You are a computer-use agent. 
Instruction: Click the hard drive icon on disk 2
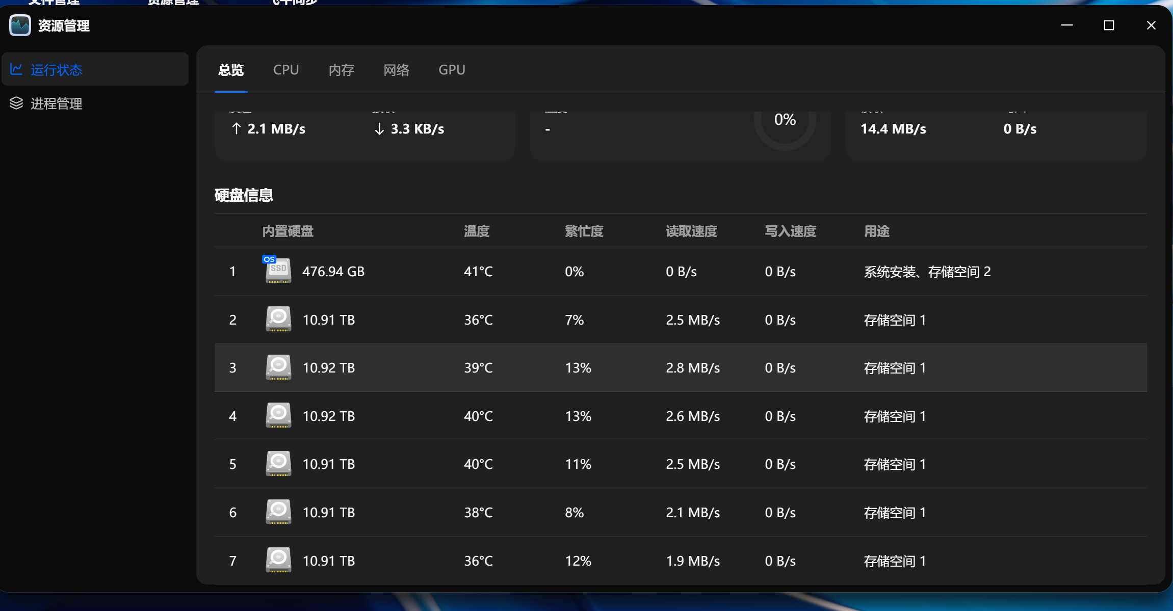point(278,319)
